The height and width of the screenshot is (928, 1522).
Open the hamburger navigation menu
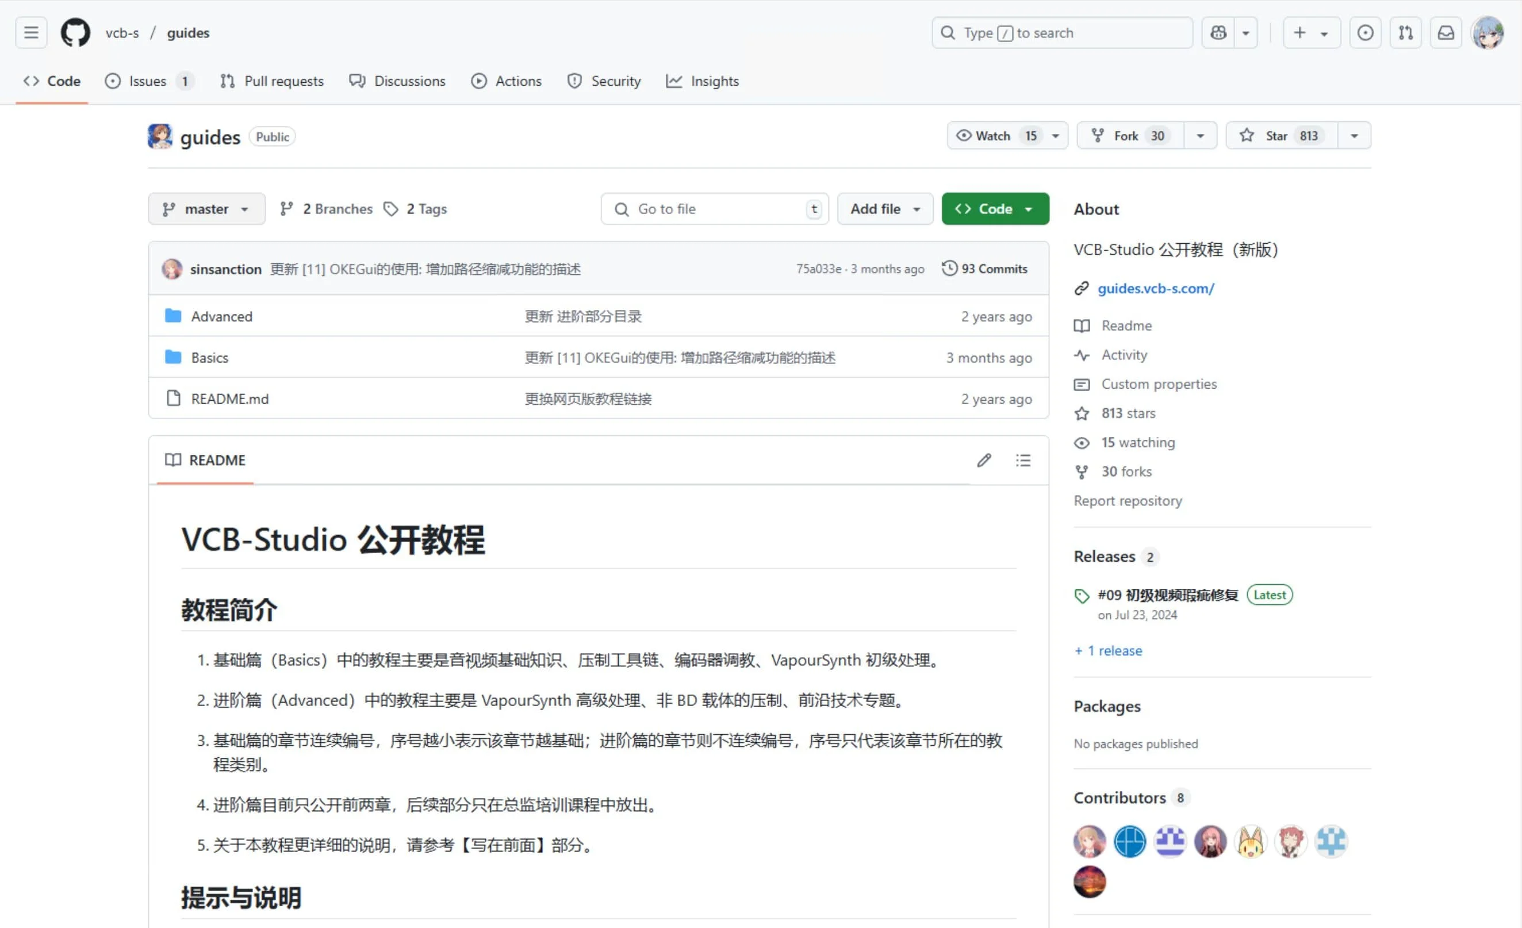[x=31, y=33]
